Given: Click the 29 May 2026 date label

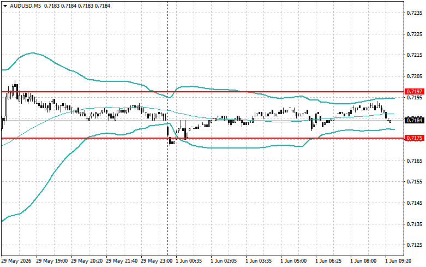Looking at the screenshot, I should coord(16,261).
